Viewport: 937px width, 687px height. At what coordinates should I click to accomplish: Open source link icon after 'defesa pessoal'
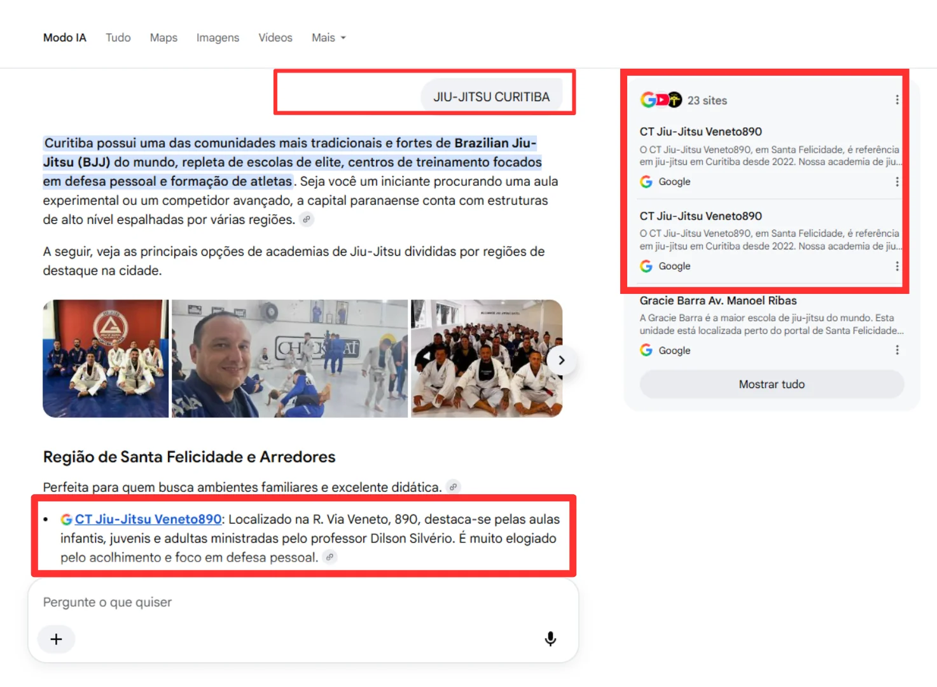pos(330,557)
